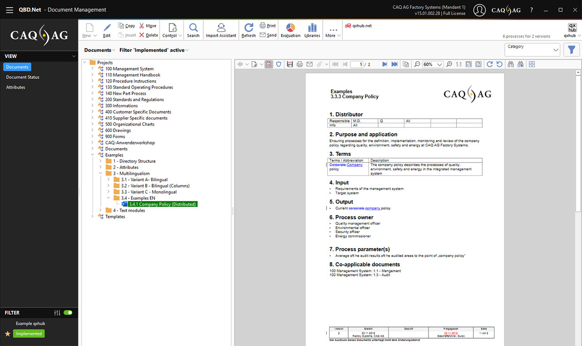Viewport: 582px width, 346px height.
Task: Open the Search function
Action: click(x=193, y=29)
